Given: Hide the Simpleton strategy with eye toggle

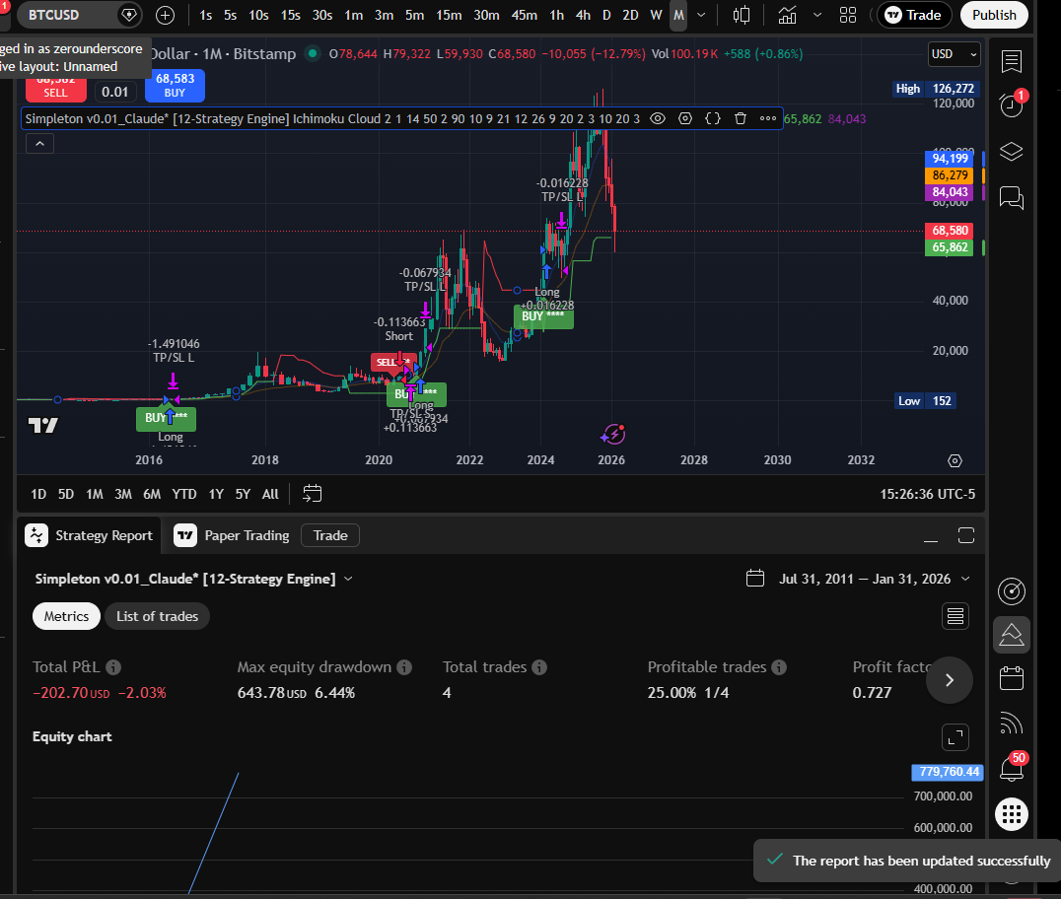Looking at the screenshot, I should pos(658,118).
